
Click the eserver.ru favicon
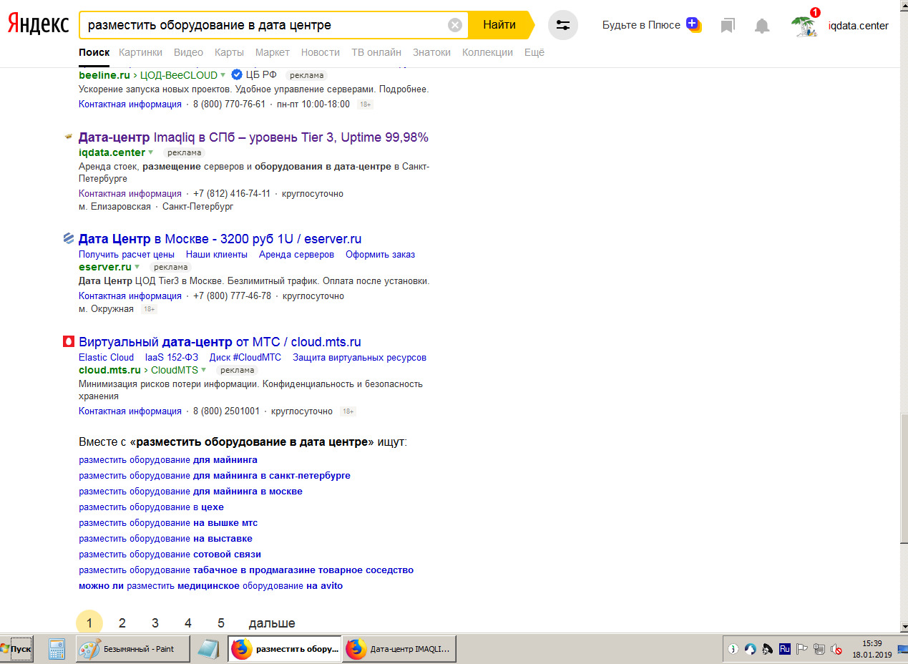[x=69, y=238]
